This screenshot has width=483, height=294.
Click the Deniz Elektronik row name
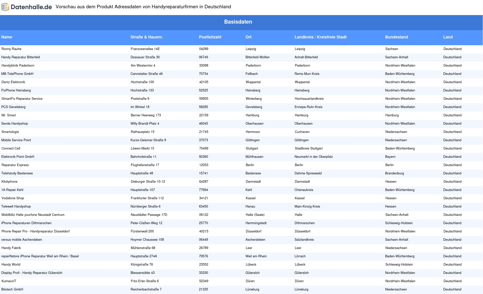click(13, 82)
